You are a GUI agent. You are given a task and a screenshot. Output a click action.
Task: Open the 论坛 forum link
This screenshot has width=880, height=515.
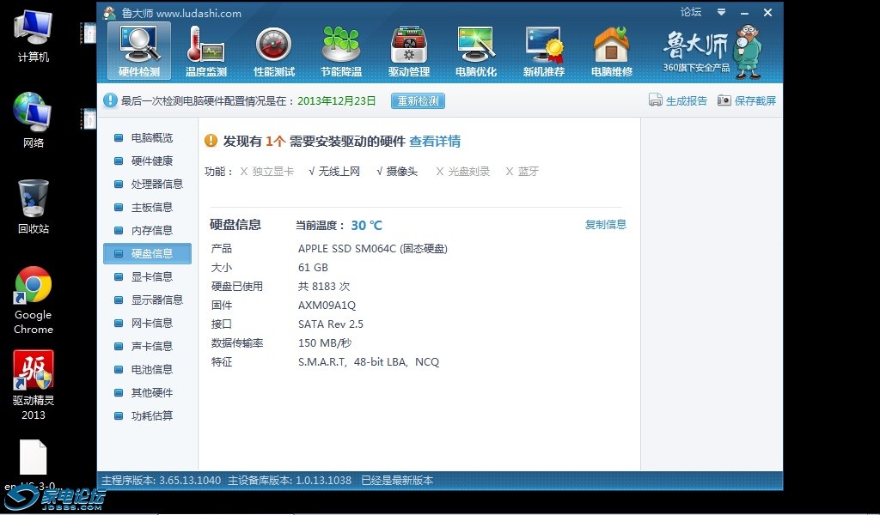coord(691,12)
